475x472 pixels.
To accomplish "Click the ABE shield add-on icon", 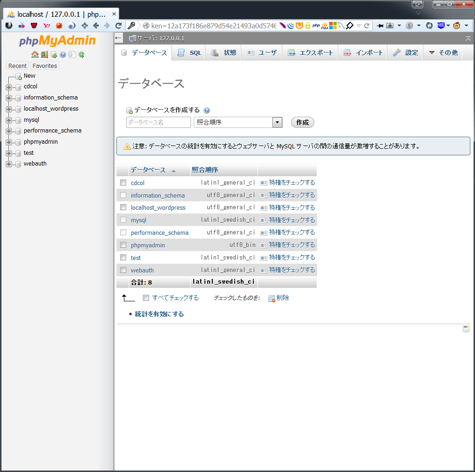I will pyautogui.click(x=441, y=26).
